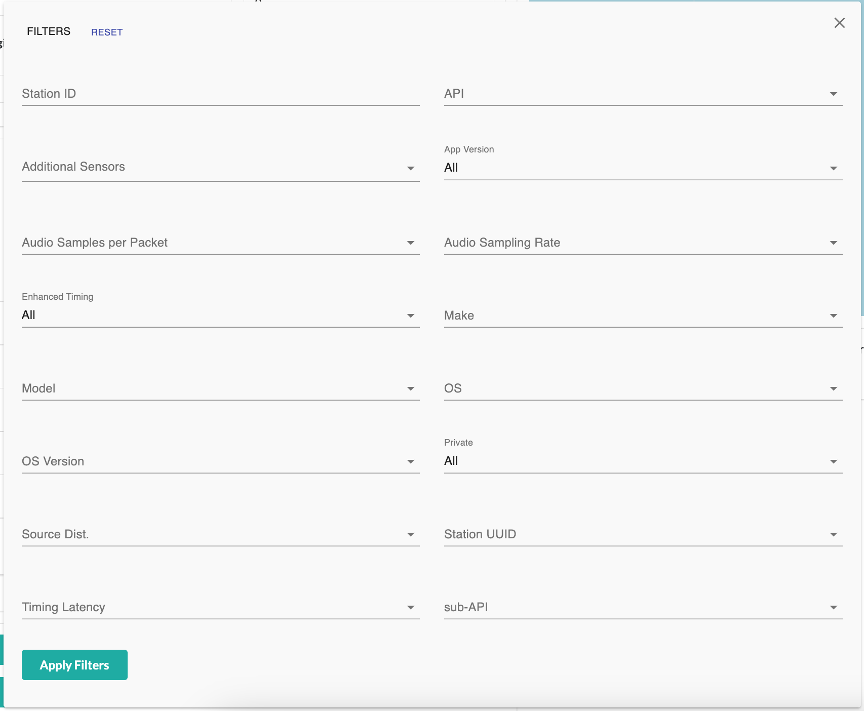
Task: Open the API dropdown
Action: click(x=643, y=94)
